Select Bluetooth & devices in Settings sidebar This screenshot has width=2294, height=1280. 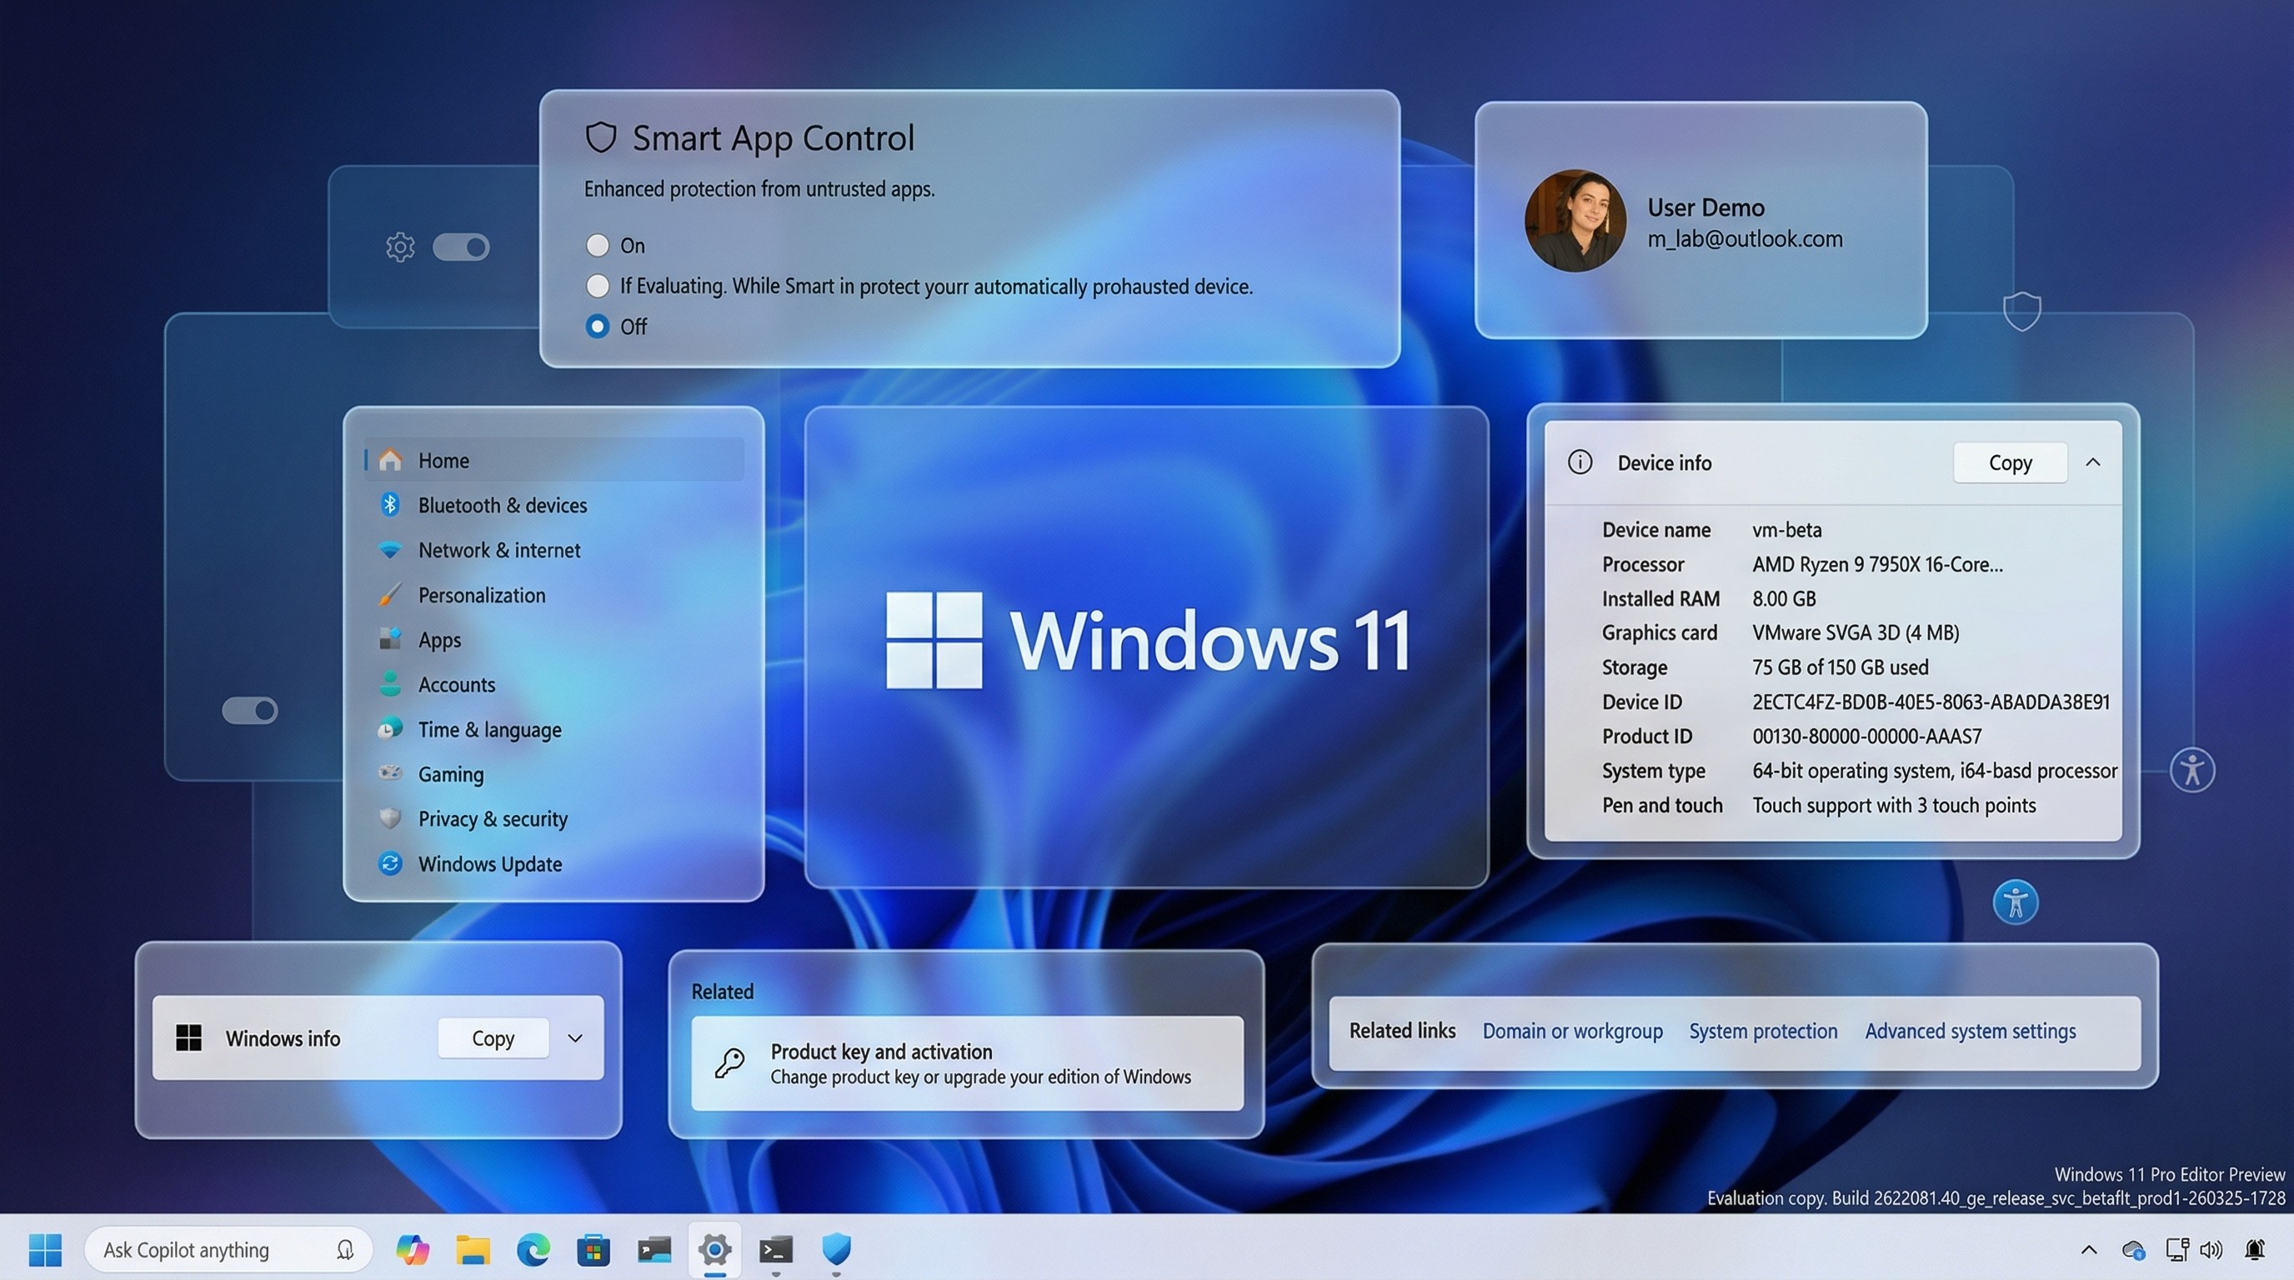501,505
